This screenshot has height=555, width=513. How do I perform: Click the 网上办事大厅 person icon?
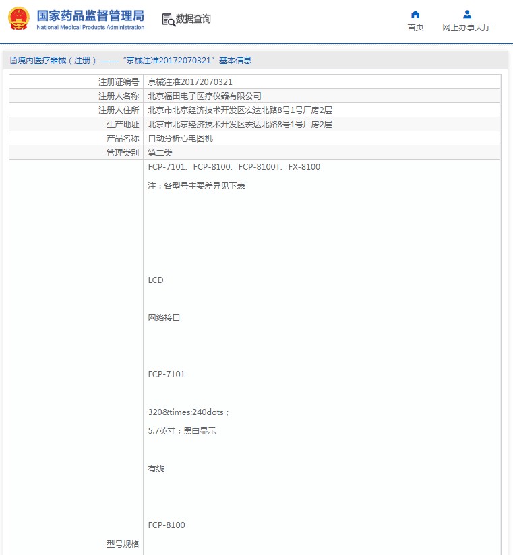tap(466, 14)
